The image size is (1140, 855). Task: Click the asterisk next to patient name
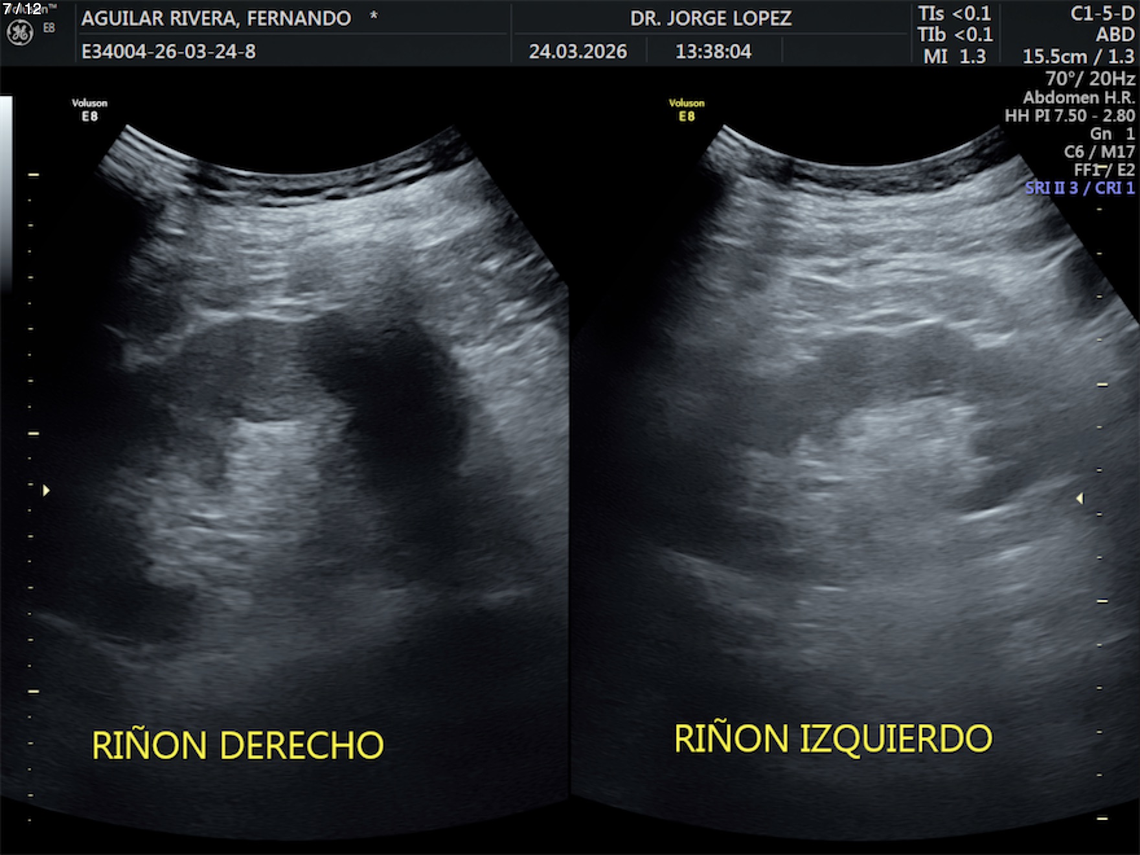tap(374, 16)
